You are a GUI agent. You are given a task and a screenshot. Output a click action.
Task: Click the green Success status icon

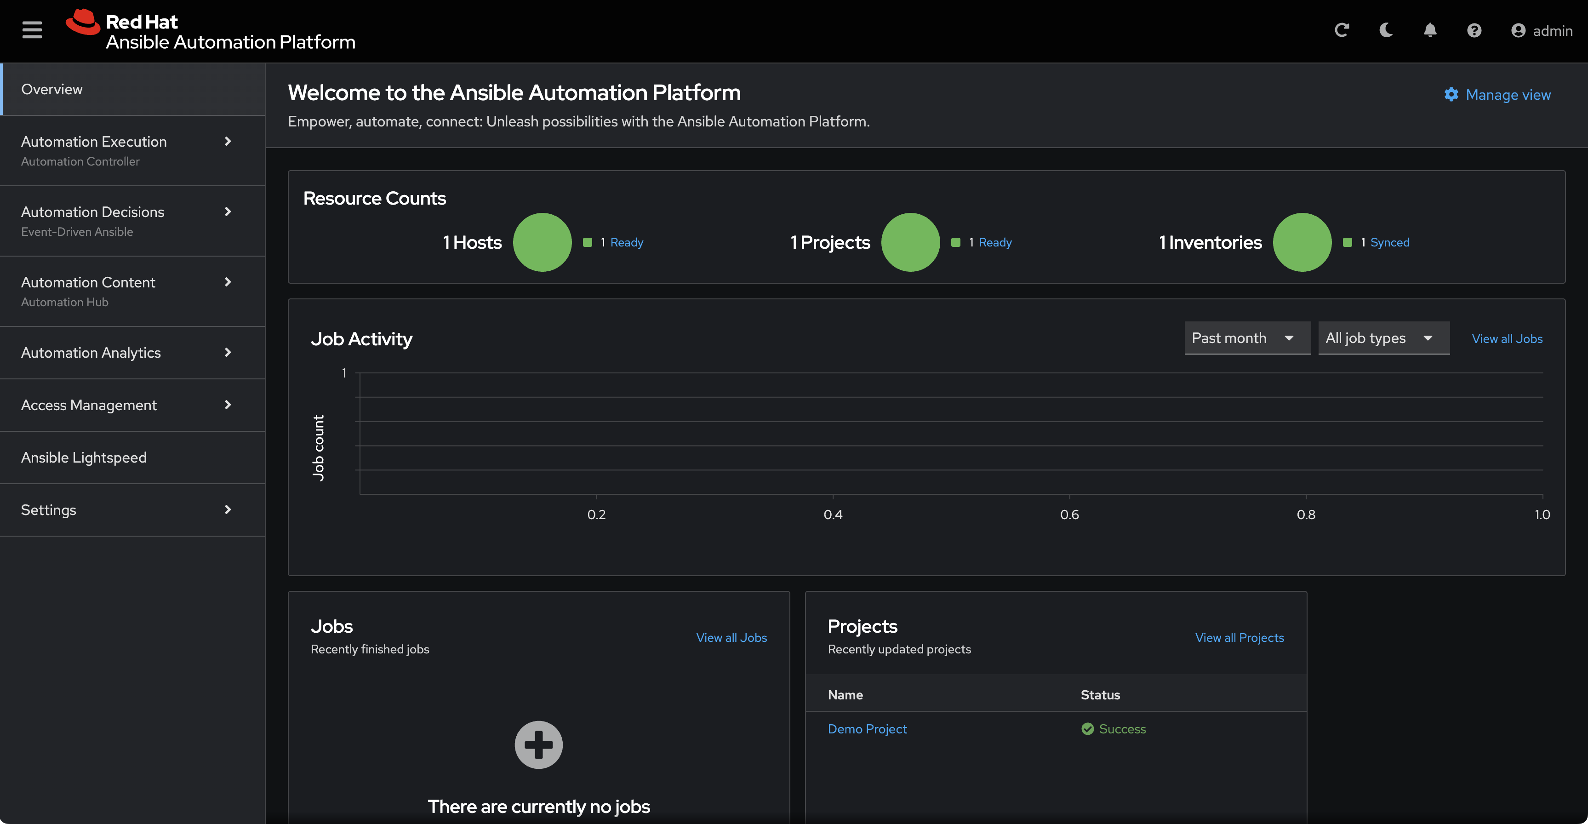click(x=1087, y=729)
